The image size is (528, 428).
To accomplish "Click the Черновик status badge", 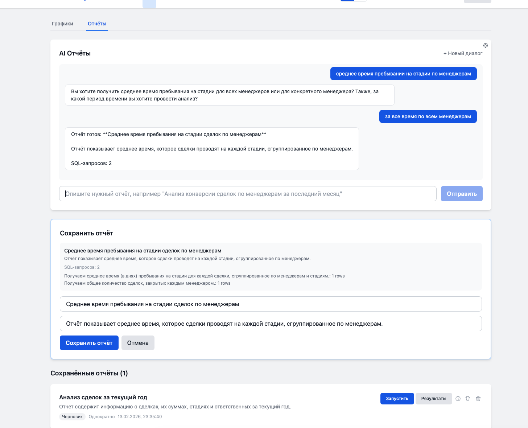I will coord(72,416).
